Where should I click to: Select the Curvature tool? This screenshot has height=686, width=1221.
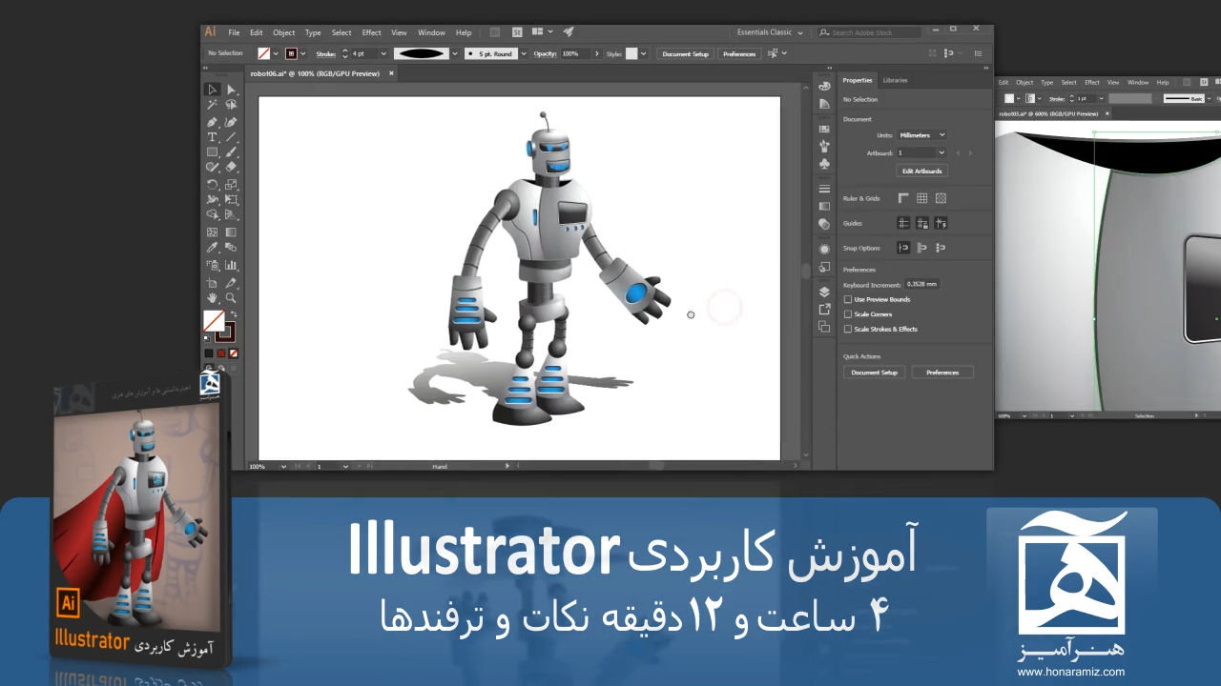[x=231, y=122]
